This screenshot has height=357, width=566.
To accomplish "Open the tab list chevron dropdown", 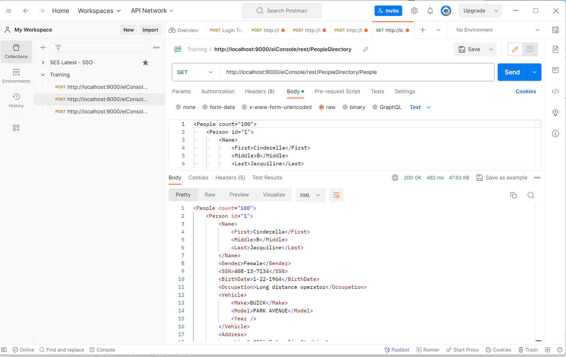I will click(438, 30).
